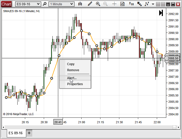Click the jump-to-latest-bar arrow icon
The width and height of the screenshot is (182, 139).
(161, 13)
